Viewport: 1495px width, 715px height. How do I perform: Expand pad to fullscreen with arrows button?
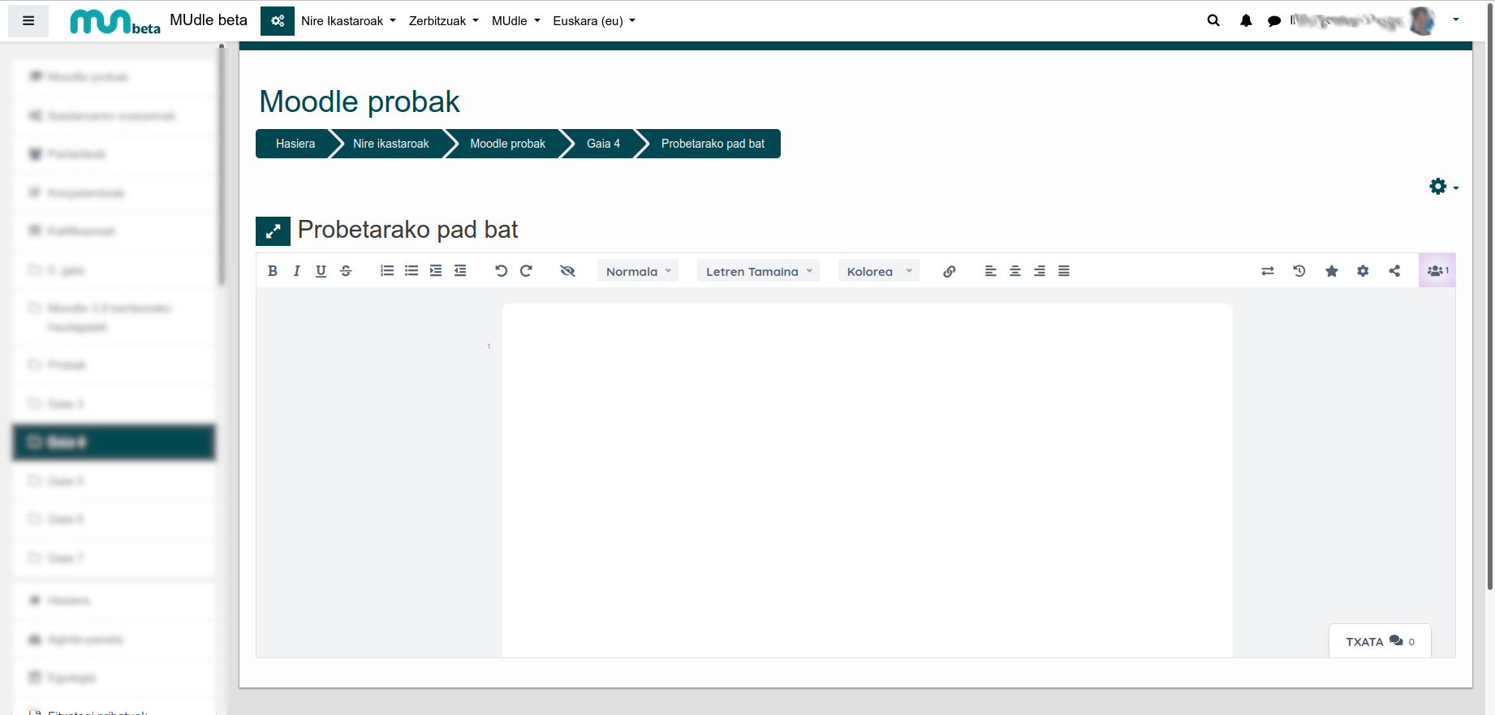click(x=273, y=230)
